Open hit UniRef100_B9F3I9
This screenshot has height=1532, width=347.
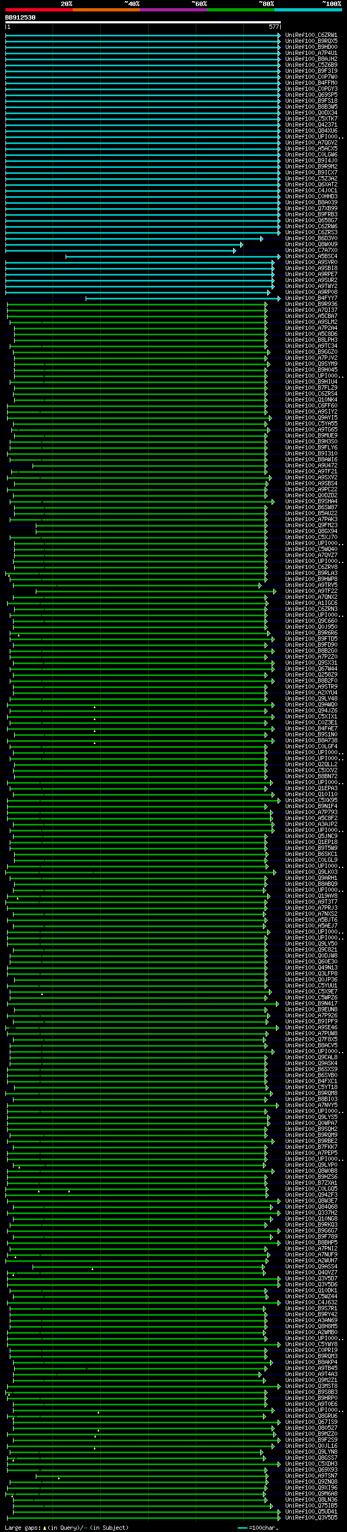click(x=311, y=71)
